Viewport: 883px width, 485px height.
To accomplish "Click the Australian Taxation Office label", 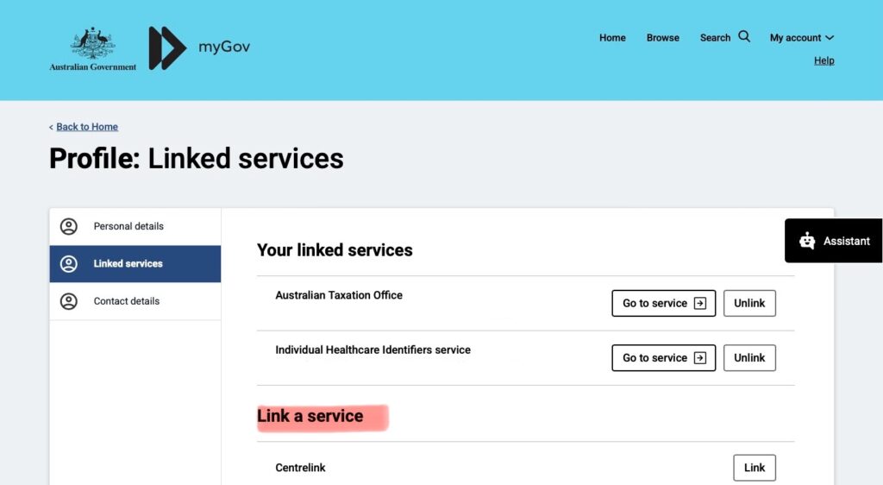I will pos(338,295).
